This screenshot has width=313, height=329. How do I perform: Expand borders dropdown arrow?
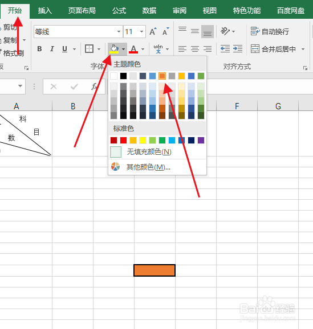99,49
